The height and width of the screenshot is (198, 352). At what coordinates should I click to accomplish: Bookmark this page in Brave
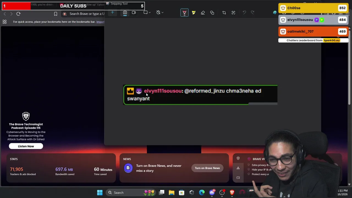tap(56, 14)
